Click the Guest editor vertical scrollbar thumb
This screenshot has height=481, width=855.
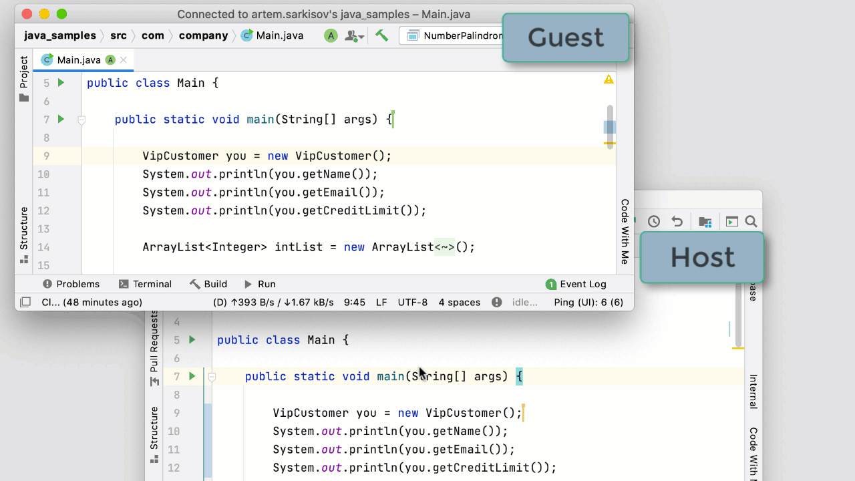(x=610, y=126)
